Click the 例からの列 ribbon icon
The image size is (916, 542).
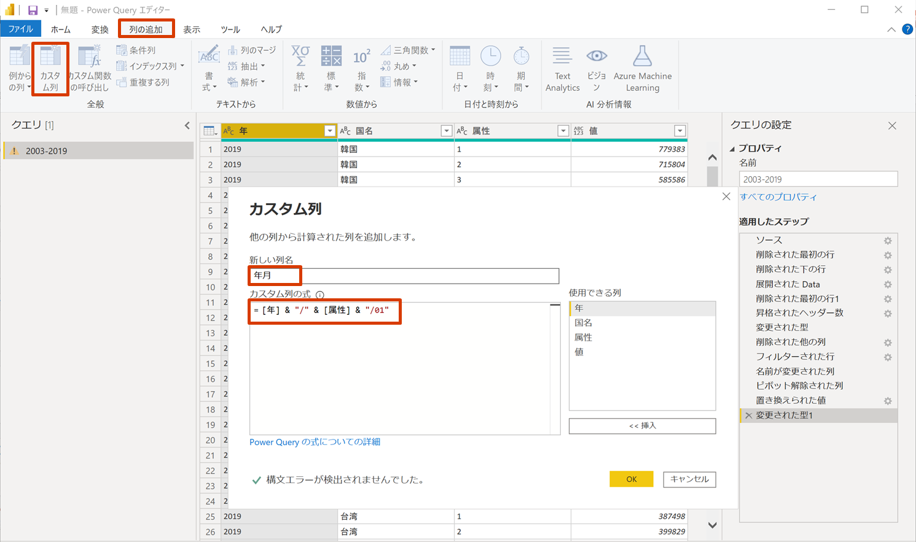coord(19,68)
